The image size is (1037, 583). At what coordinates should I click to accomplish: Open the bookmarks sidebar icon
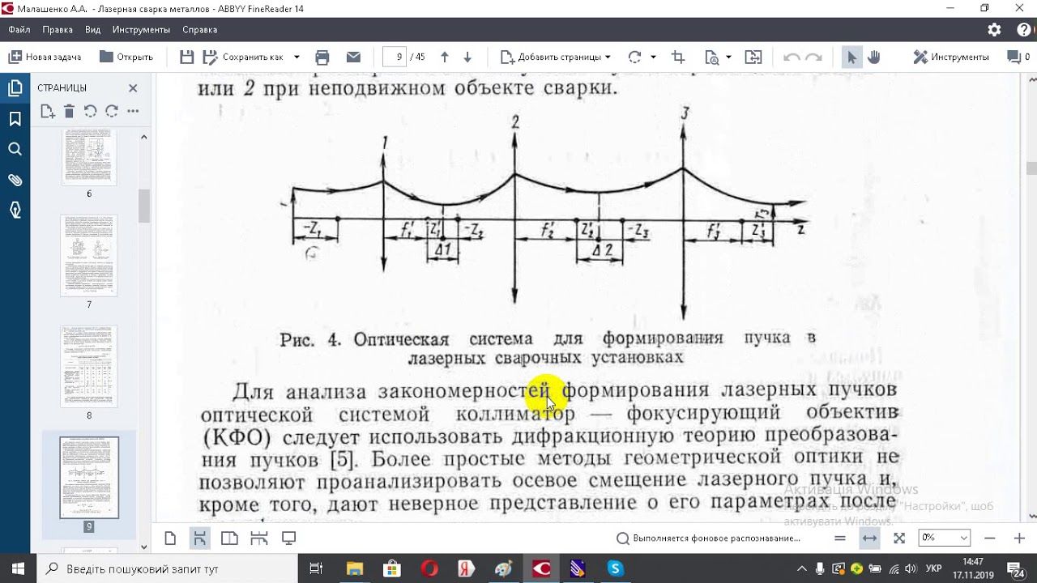[x=15, y=119]
